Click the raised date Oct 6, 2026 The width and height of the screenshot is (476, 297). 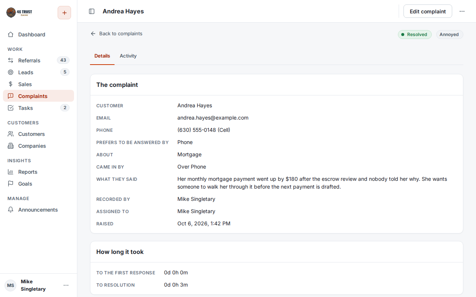point(204,223)
